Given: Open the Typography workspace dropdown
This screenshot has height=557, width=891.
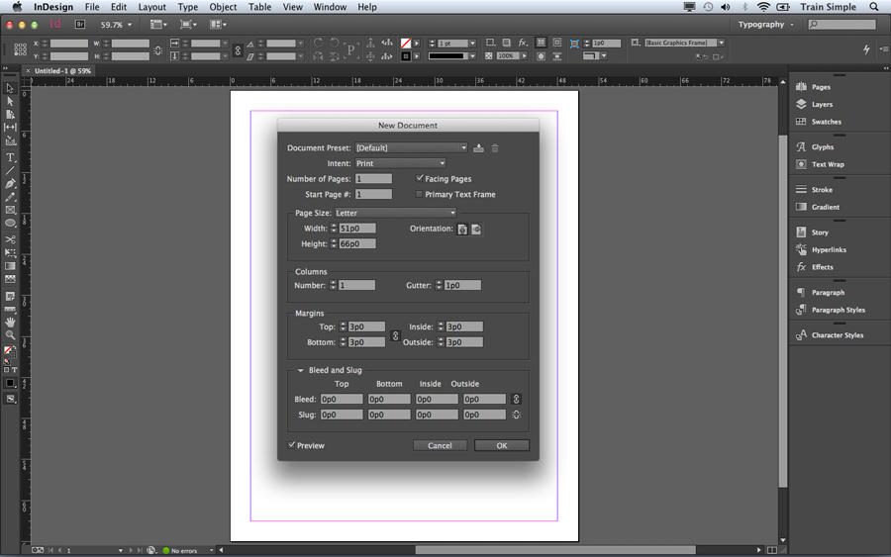Looking at the screenshot, I should tap(765, 25).
